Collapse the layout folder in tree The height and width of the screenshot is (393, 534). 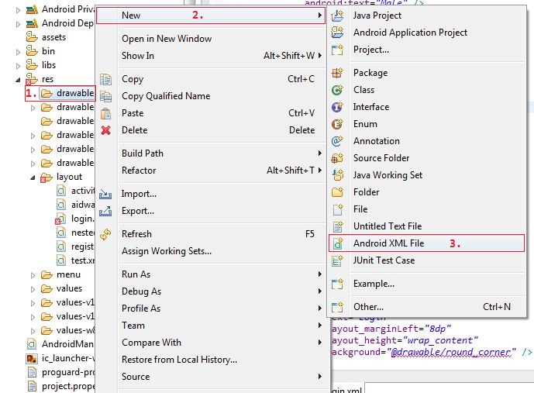(33, 177)
